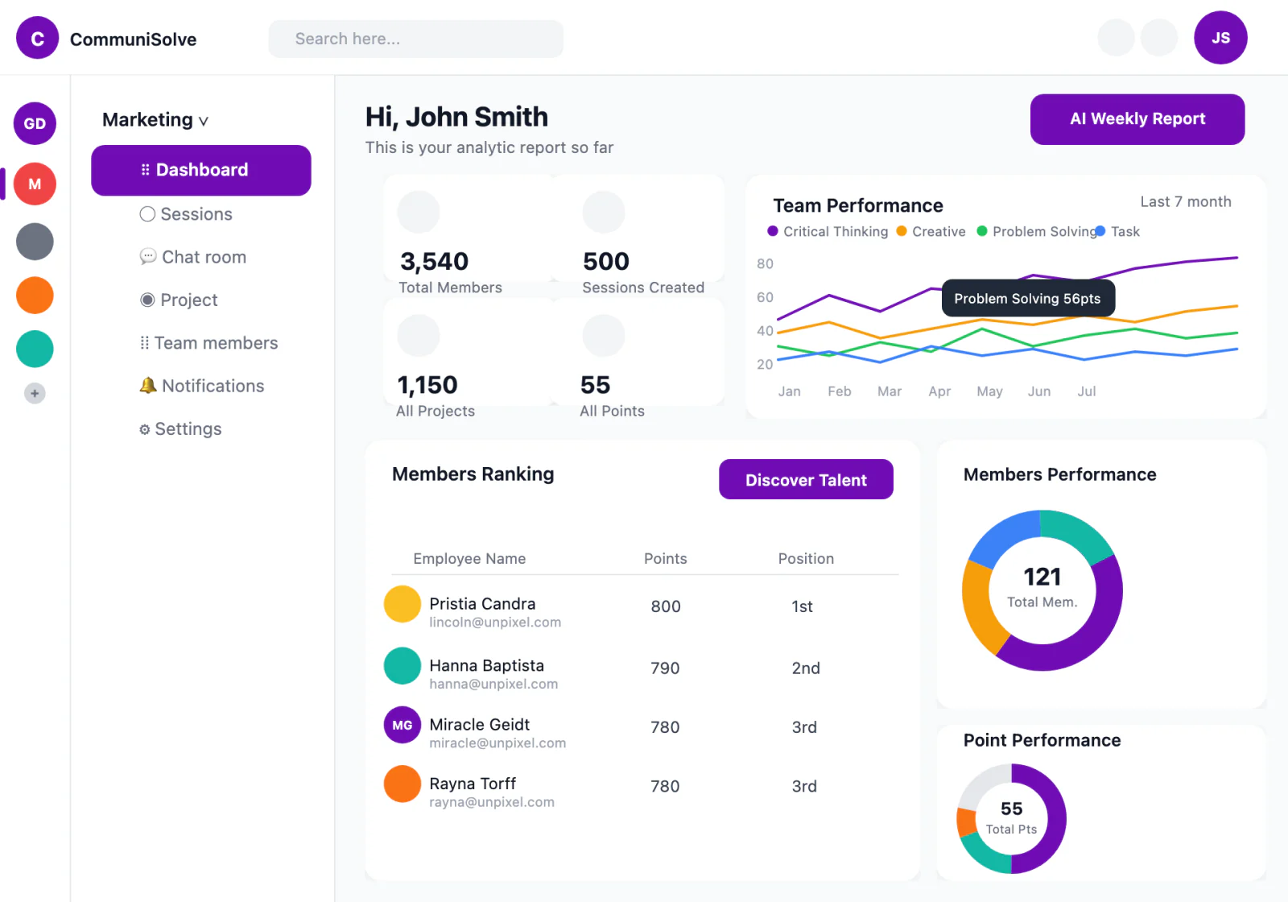Click the Settings gear icon
The height and width of the screenshot is (902, 1288).
click(145, 429)
